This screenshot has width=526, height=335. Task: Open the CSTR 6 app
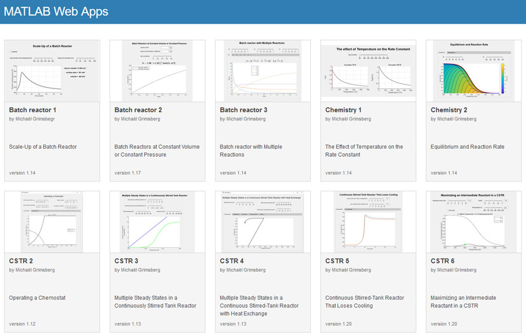[x=441, y=261]
